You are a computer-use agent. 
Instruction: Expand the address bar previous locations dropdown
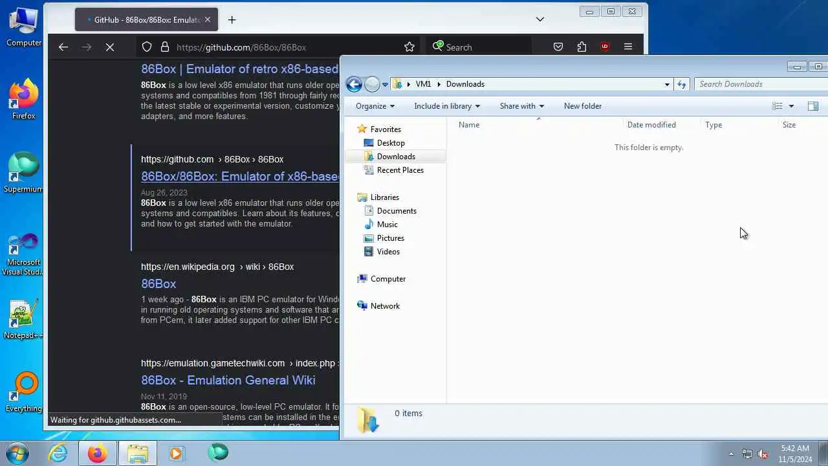tap(667, 84)
